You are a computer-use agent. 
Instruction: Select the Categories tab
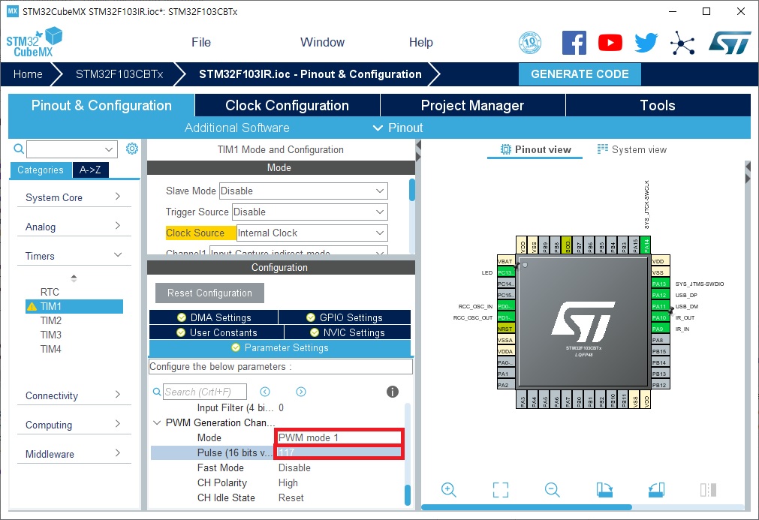click(x=41, y=170)
